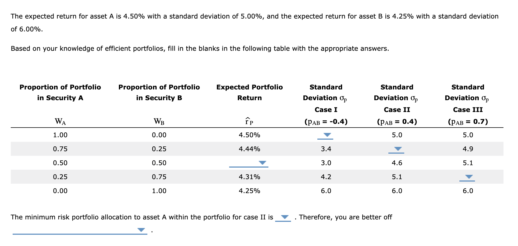Click the WB column header
Viewport: 518px width, 246px height.
(x=159, y=121)
